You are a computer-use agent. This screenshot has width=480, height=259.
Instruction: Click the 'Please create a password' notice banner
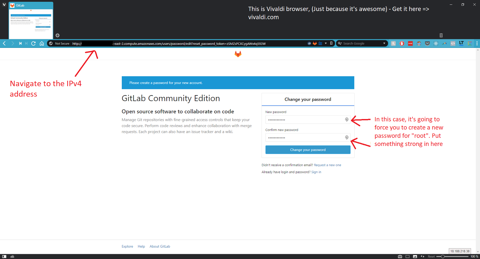click(238, 83)
